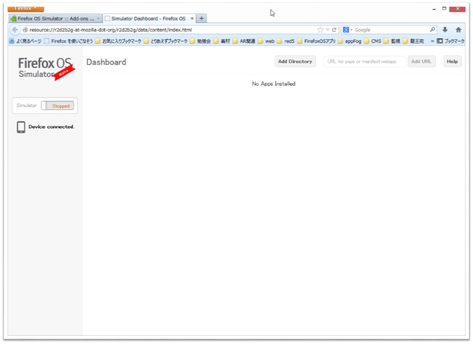The width and height of the screenshot is (473, 344).
Task: Go to the home page
Action: pyautogui.click(x=459, y=30)
